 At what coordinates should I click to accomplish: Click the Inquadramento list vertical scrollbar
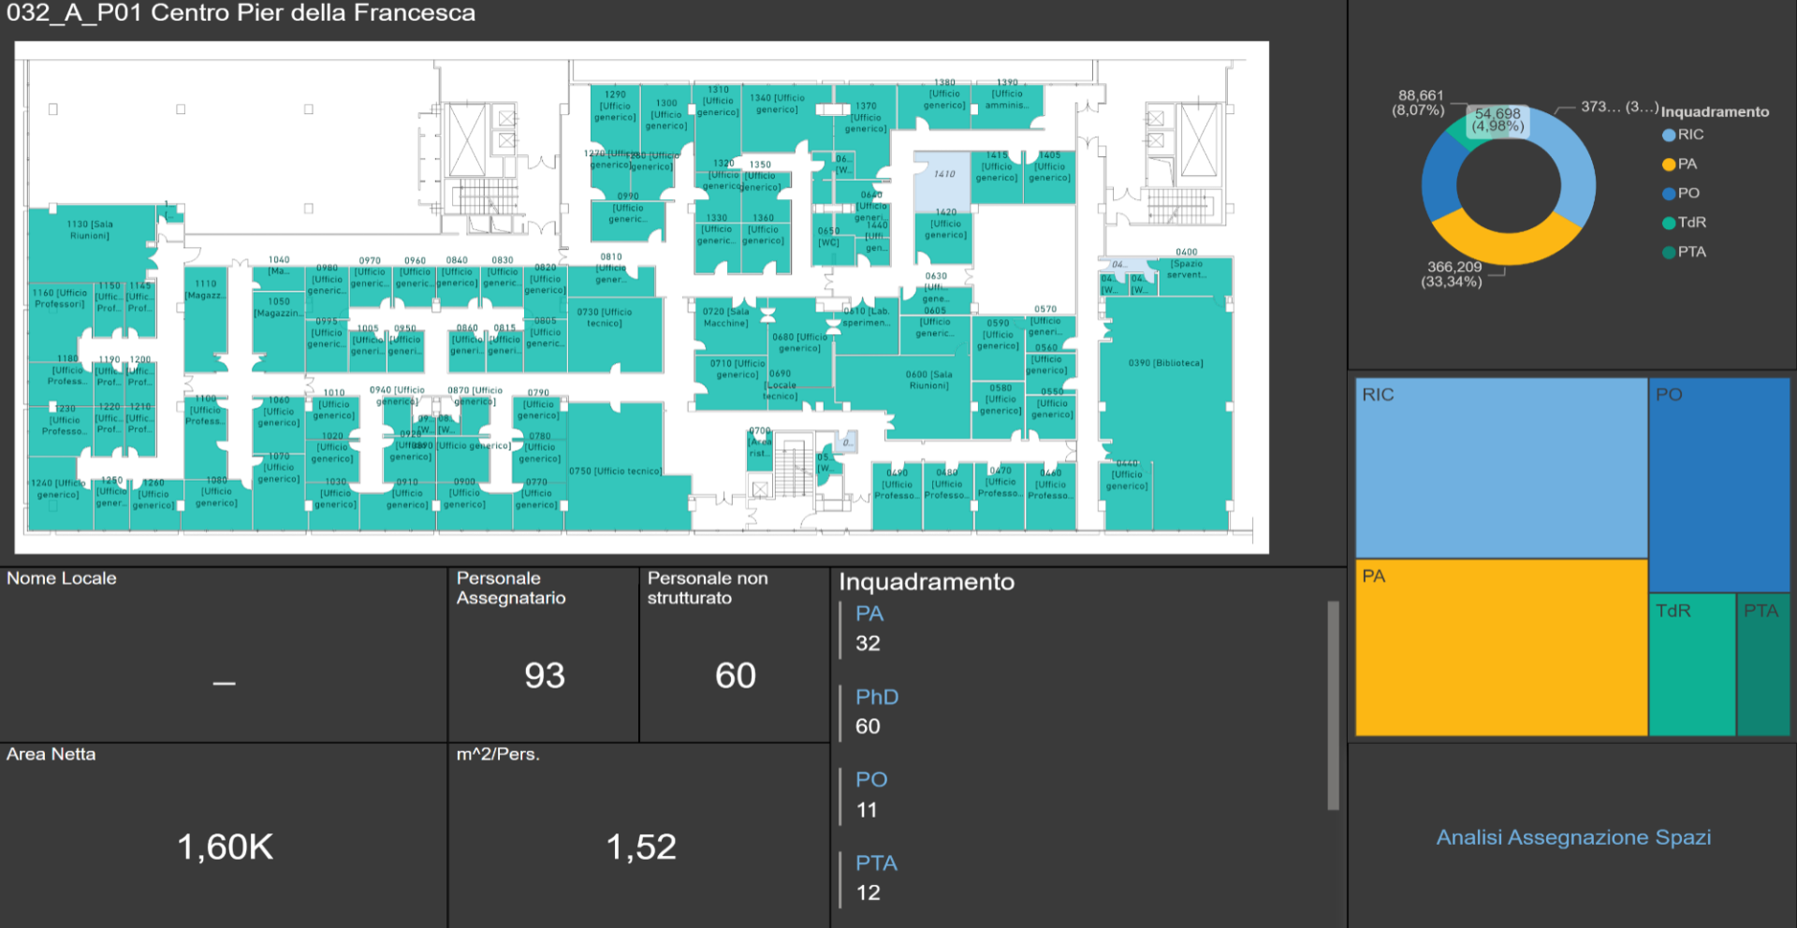[1333, 704]
